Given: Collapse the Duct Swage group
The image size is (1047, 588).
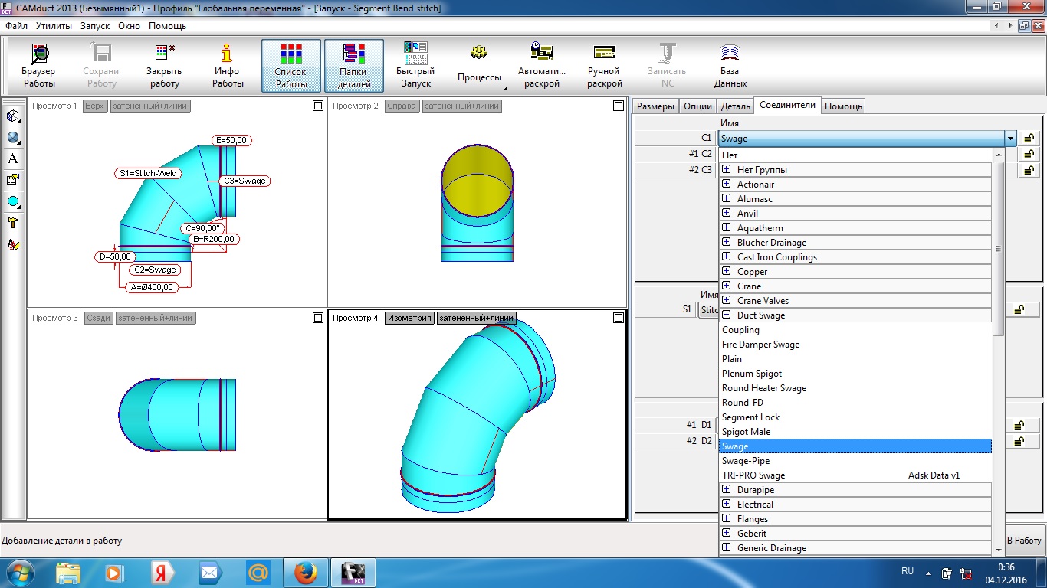Looking at the screenshot, I should [x=727, y=315].
